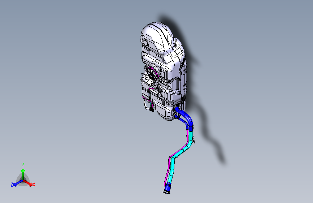Select the blue filler neck at pipe end
This screenshot has width=313, height=203.
tap(168, 188)
